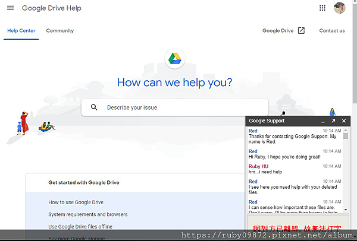Viewport: 357px width, 241px height.
Task: Click the chat scrollbar up arrow
Action: click(x=346, y=130)
